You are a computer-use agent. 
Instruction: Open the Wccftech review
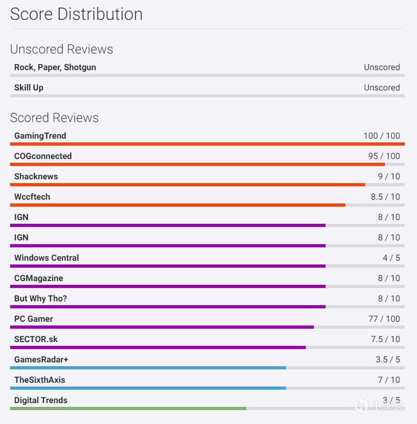32,197
